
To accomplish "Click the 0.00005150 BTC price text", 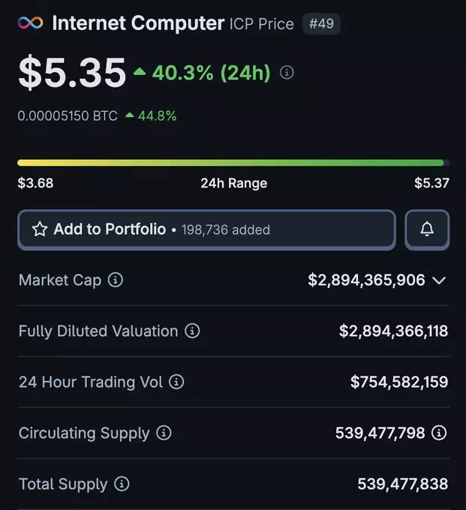I will click(x=68, y=116).
